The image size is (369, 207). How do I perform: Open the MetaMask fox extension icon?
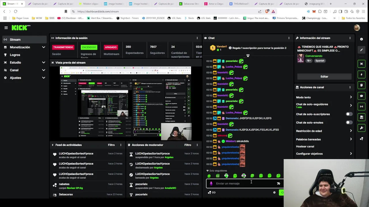(x=314, y=11)
